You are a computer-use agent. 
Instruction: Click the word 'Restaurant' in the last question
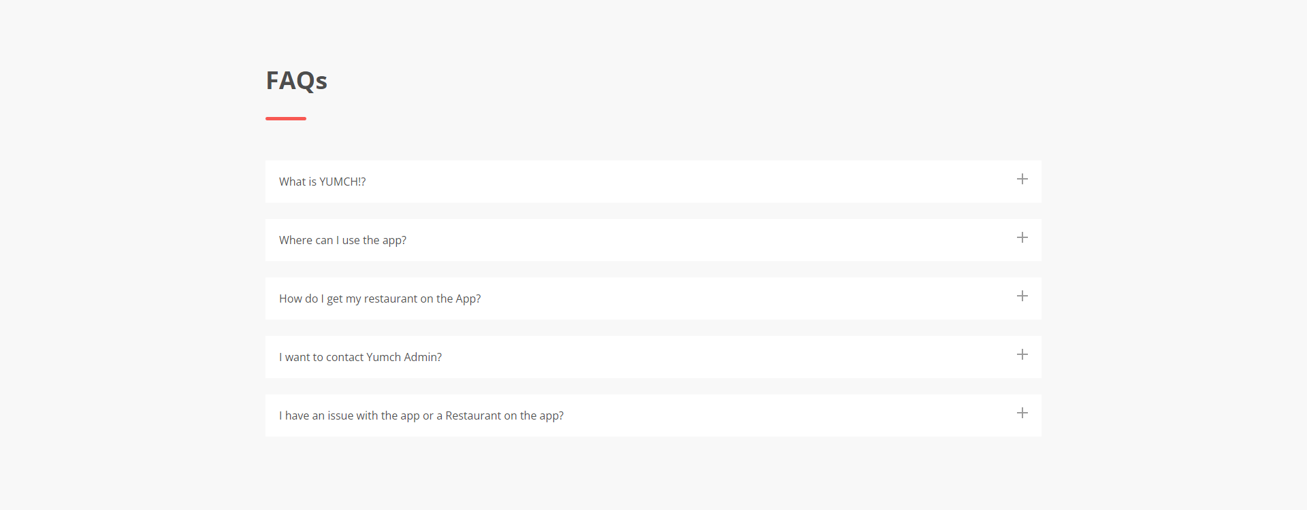coord(473,415)
